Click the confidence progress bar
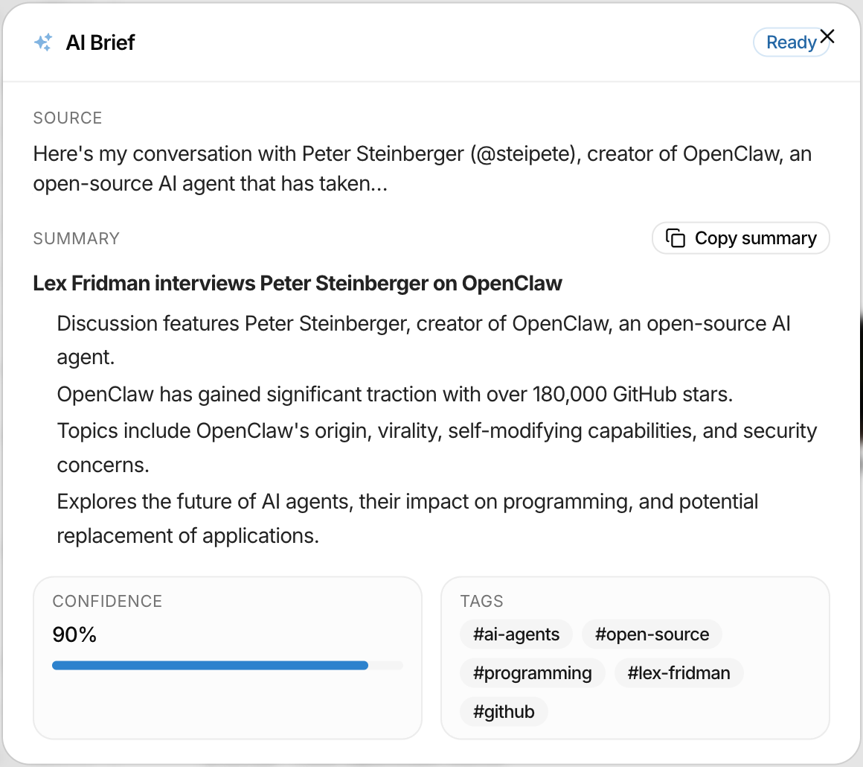The width and height of the screenshot is (863, 767). pos(227,665)
